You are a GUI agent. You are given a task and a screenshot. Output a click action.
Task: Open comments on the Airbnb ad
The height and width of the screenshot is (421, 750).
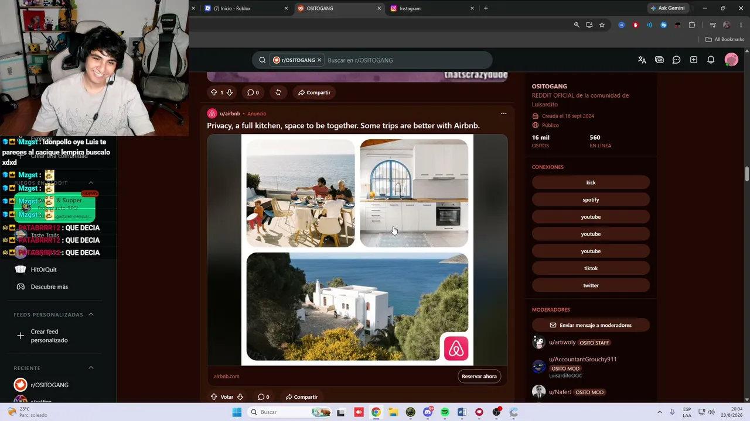point(264,397)
